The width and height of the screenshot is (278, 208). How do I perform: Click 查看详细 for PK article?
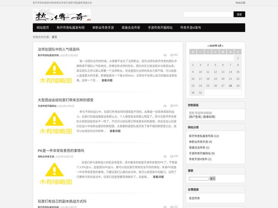pos(158,177)
